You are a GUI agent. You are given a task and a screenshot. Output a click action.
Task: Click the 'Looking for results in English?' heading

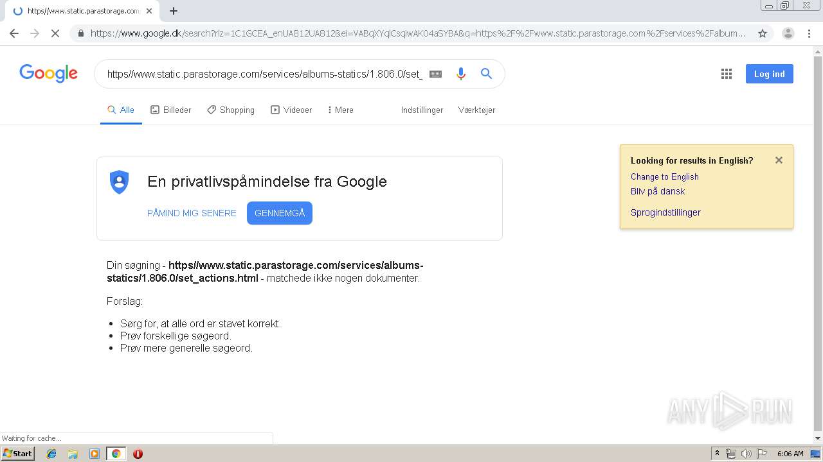coord(692,160)
